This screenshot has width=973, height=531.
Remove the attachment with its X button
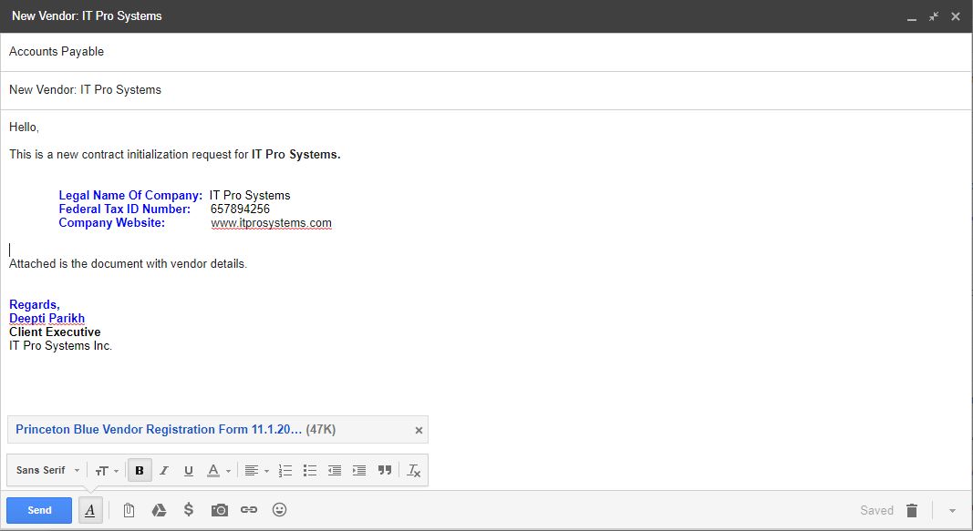click(419, 430)
